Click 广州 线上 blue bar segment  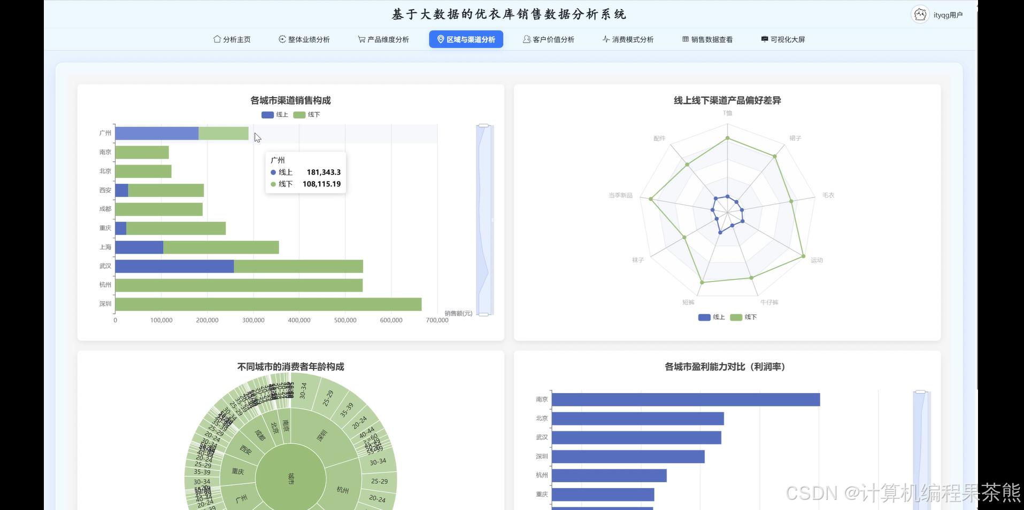(157, 134)
